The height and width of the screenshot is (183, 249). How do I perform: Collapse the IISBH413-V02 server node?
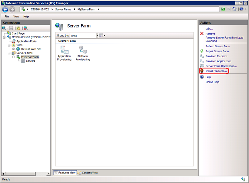coord(4,37)
